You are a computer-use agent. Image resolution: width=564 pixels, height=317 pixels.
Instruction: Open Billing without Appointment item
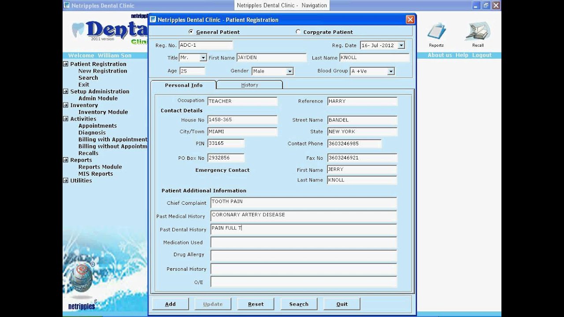(x=113, y=147)
